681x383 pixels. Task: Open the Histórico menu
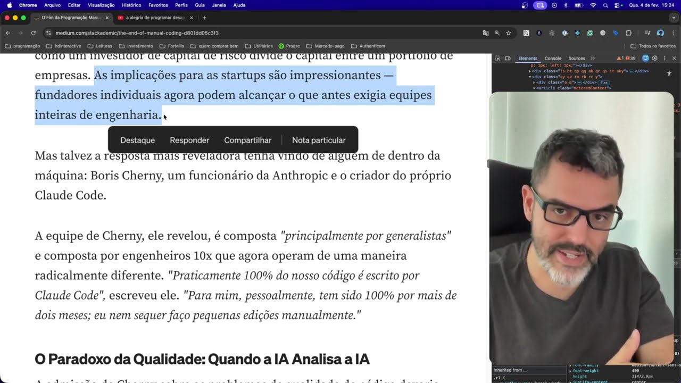click(x=131, y=5)
